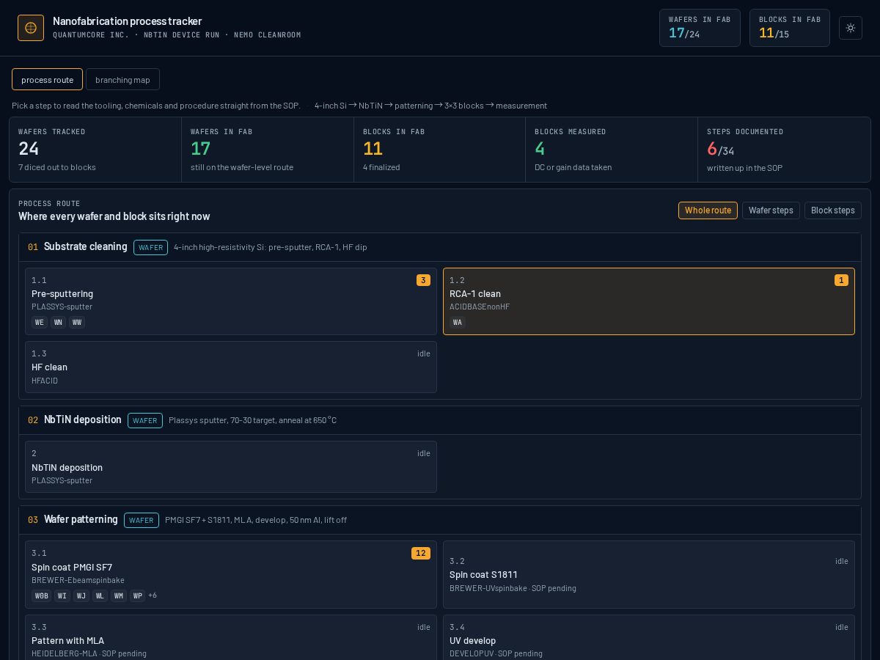Click the Blocks measured stat 4
Viewport: 880px width, 660px height.
point(612,150)
